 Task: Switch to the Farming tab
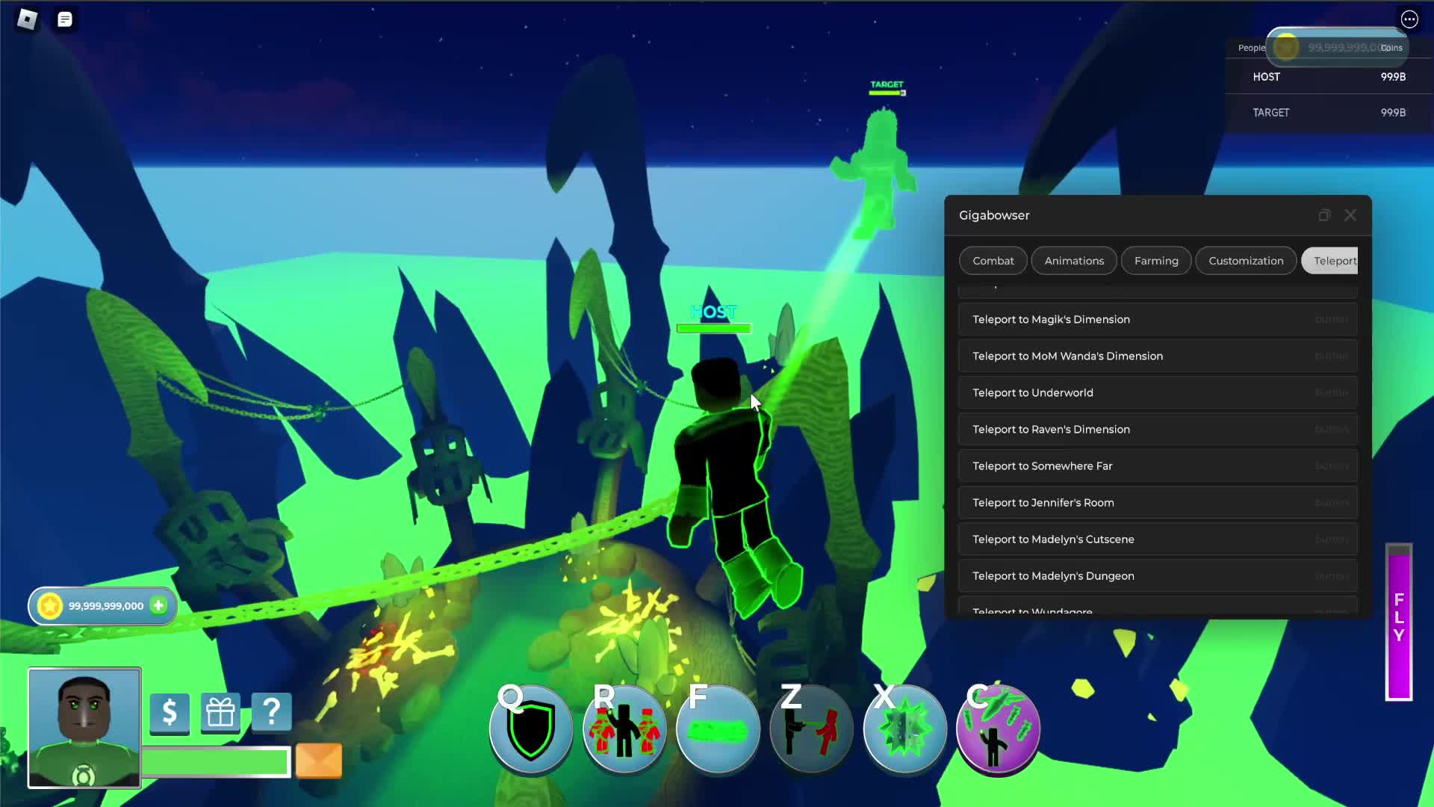click(1155, 261)
